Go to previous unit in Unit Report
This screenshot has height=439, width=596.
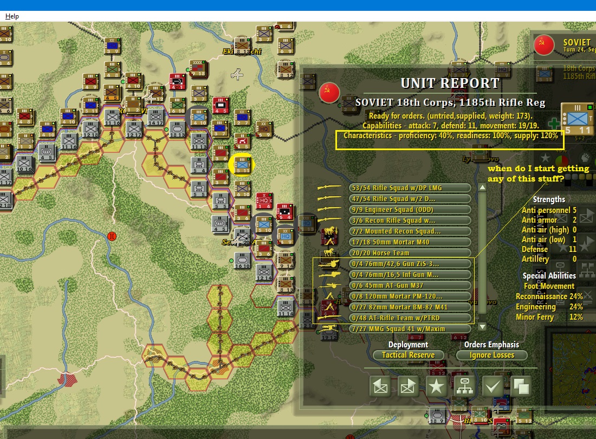[380, 386]
